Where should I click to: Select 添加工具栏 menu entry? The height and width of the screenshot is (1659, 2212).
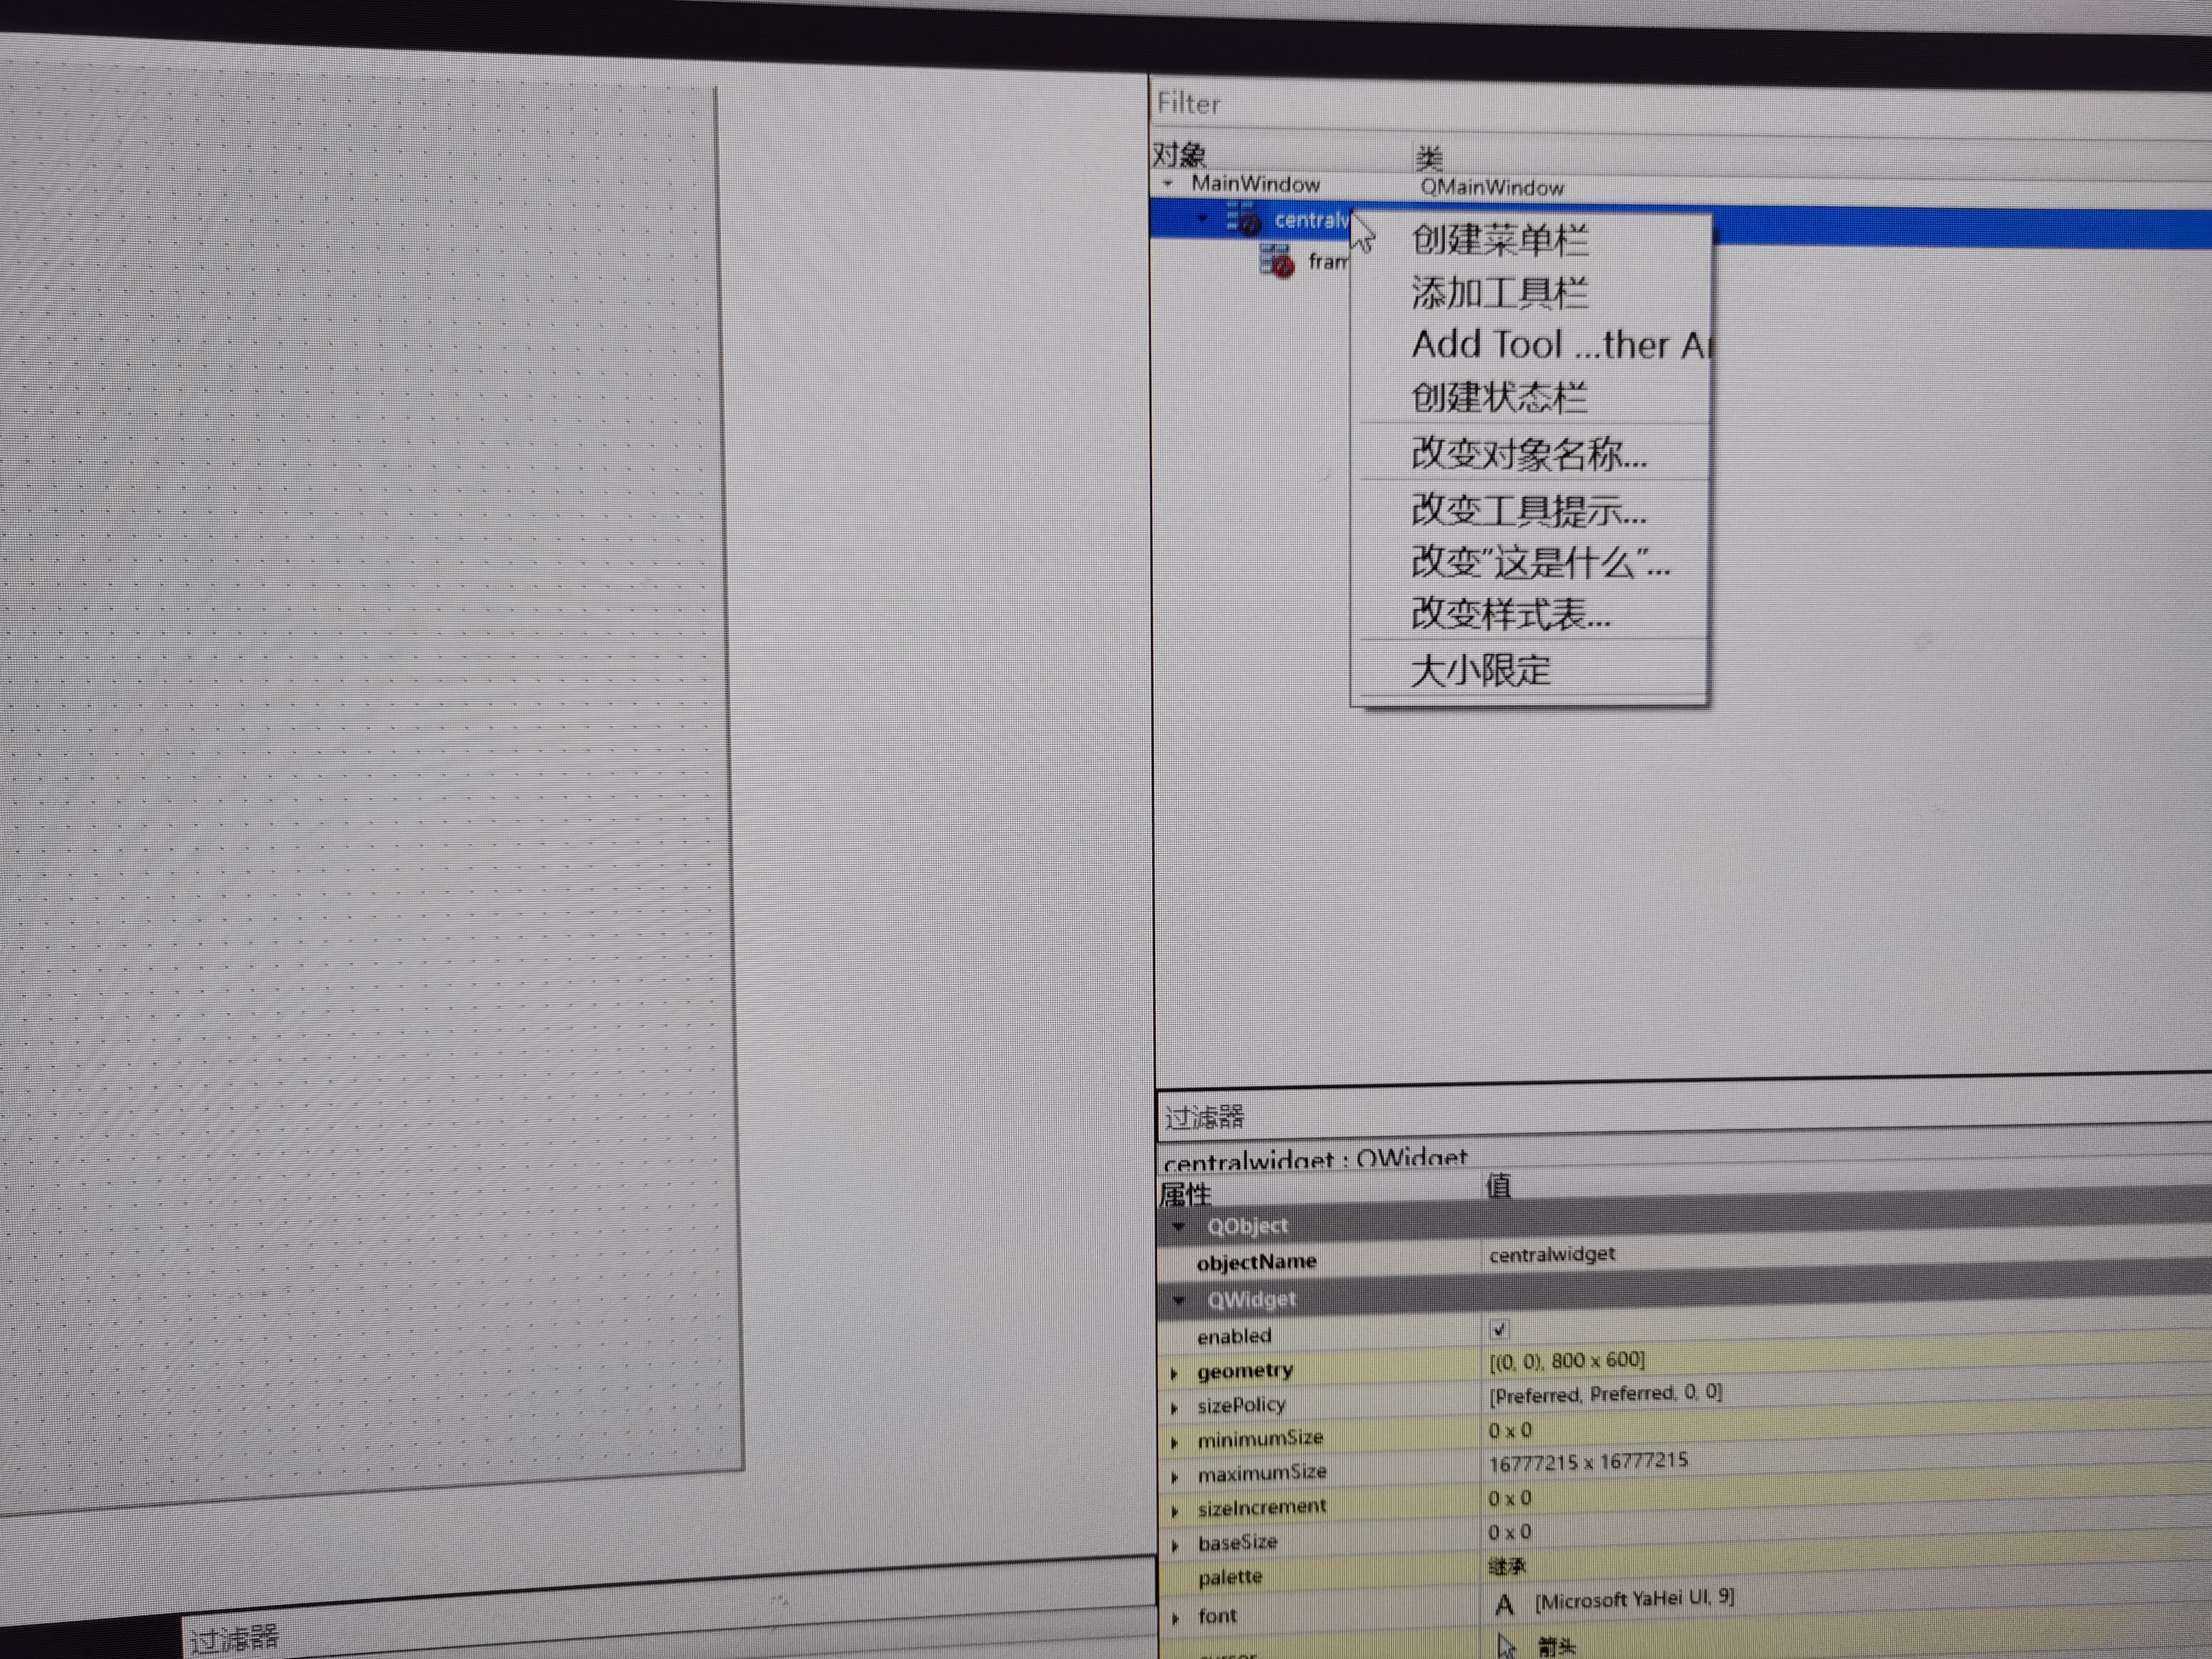pos(1499,293)
